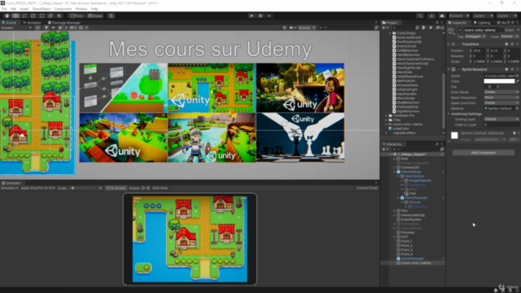Toggle Pivot handle position button

point(77,15)
